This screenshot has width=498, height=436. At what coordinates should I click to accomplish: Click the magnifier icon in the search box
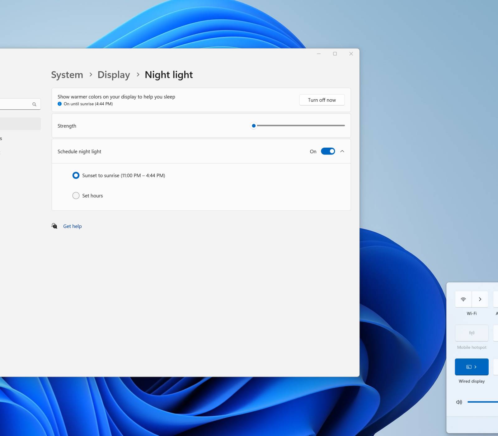[34, 104]
